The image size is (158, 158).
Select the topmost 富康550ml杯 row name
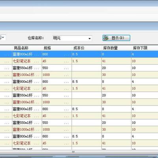[x=23, y=68]
